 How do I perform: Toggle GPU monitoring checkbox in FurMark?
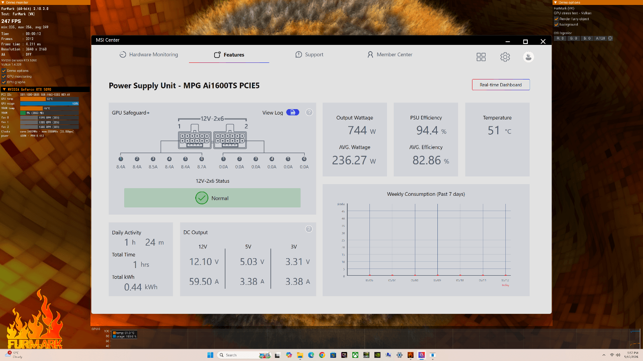pyautogui.click(x=4, y=76)
